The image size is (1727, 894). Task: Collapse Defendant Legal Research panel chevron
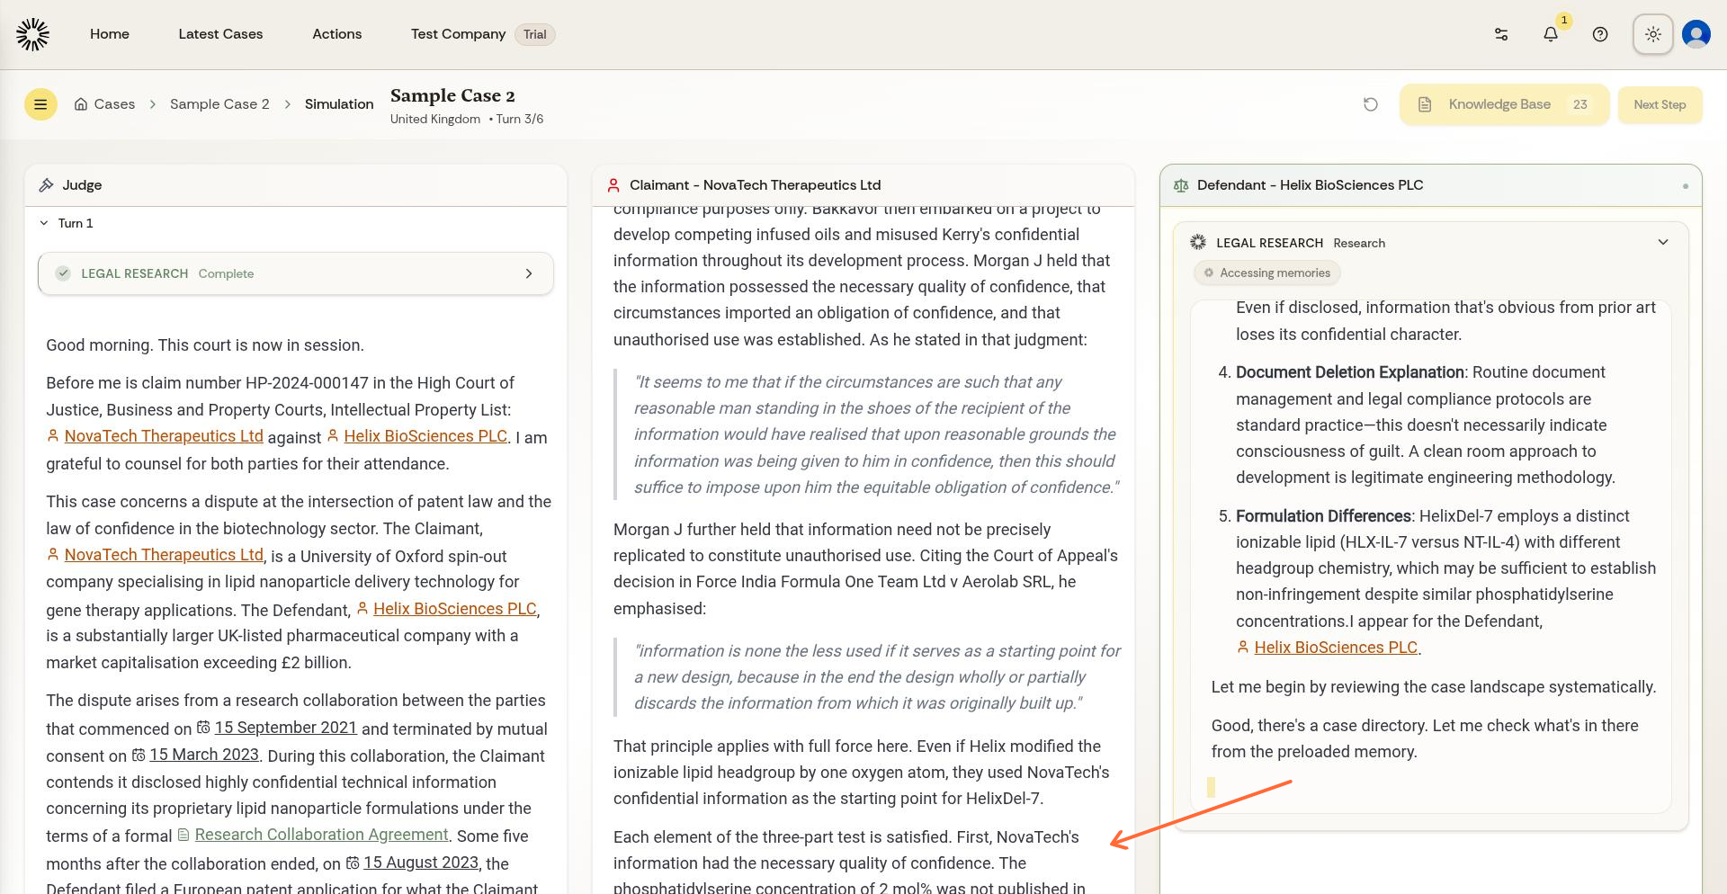click(1663, 242)
